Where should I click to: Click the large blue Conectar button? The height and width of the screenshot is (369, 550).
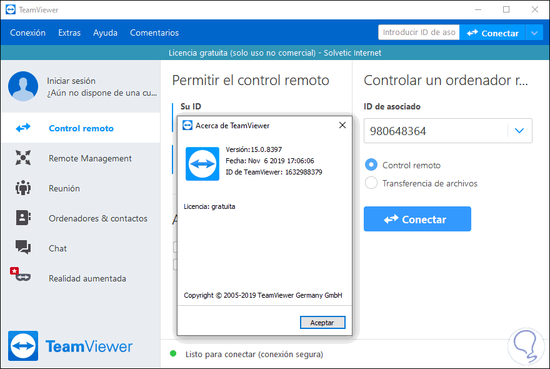[417, 219]
